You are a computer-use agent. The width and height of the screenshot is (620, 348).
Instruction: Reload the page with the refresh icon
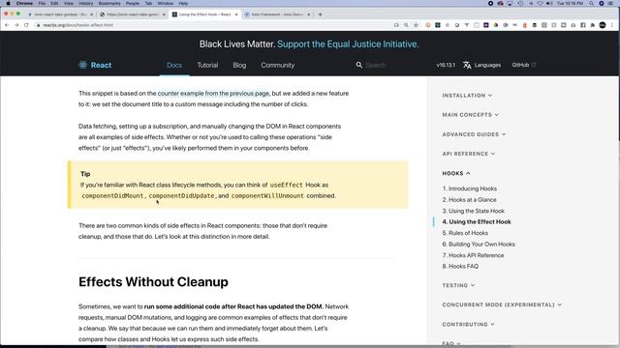[x=26, y=25]
